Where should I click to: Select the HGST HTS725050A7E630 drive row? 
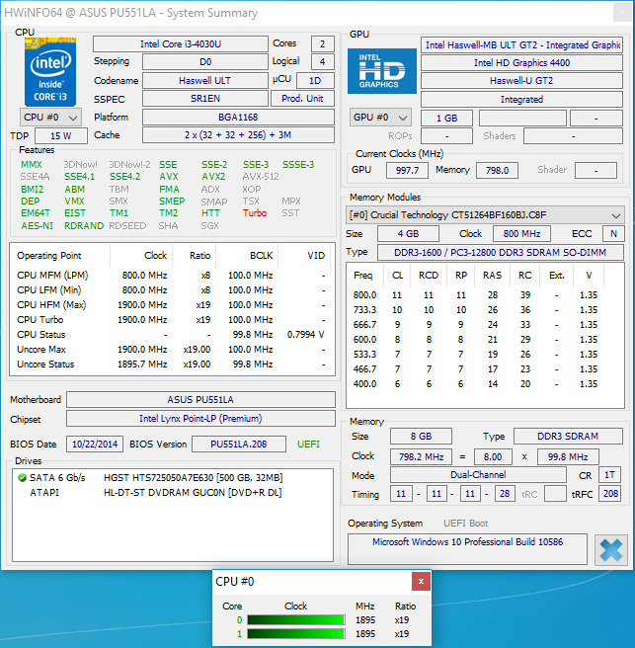pyautogui.click(x=173, y=478)
